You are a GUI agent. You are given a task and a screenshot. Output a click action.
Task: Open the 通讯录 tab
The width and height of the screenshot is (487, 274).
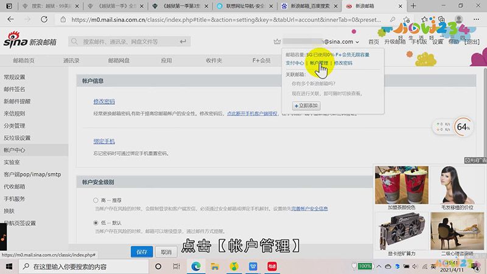(x=71, y=60)
